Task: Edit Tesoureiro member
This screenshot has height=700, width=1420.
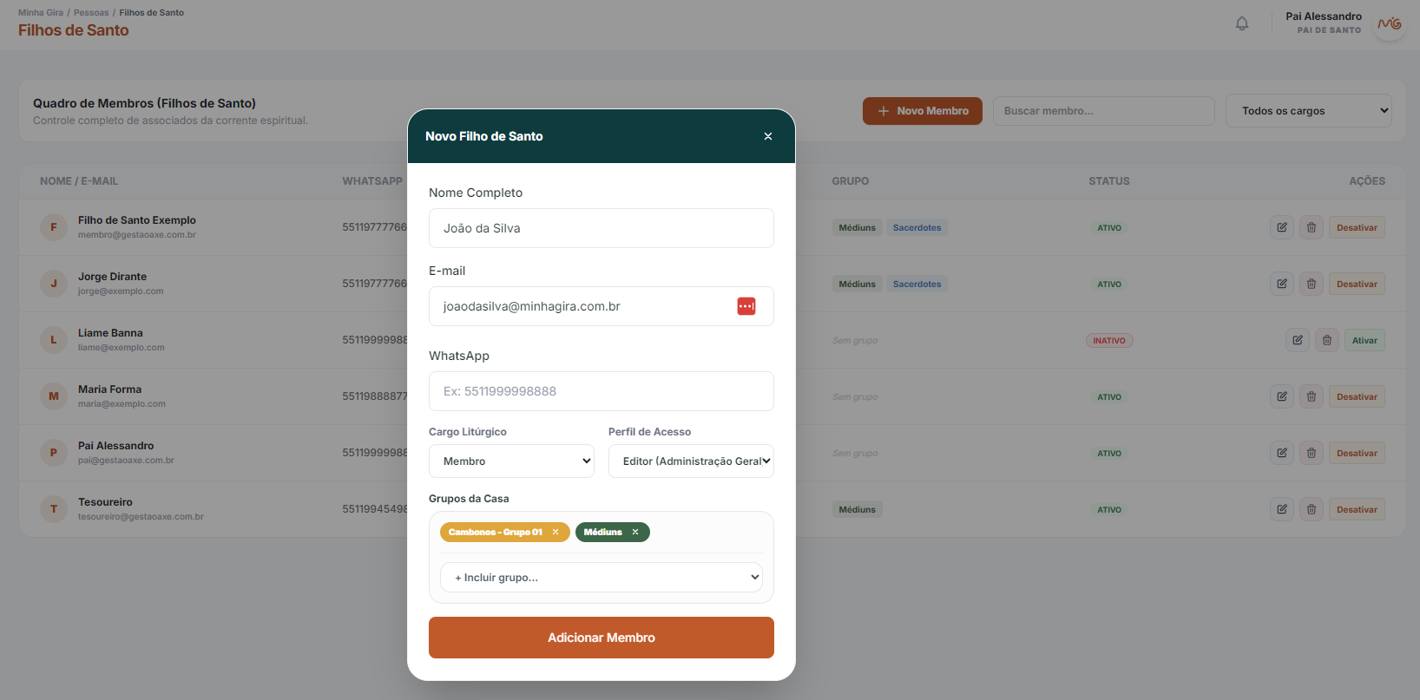Action: click(1282, 509)
